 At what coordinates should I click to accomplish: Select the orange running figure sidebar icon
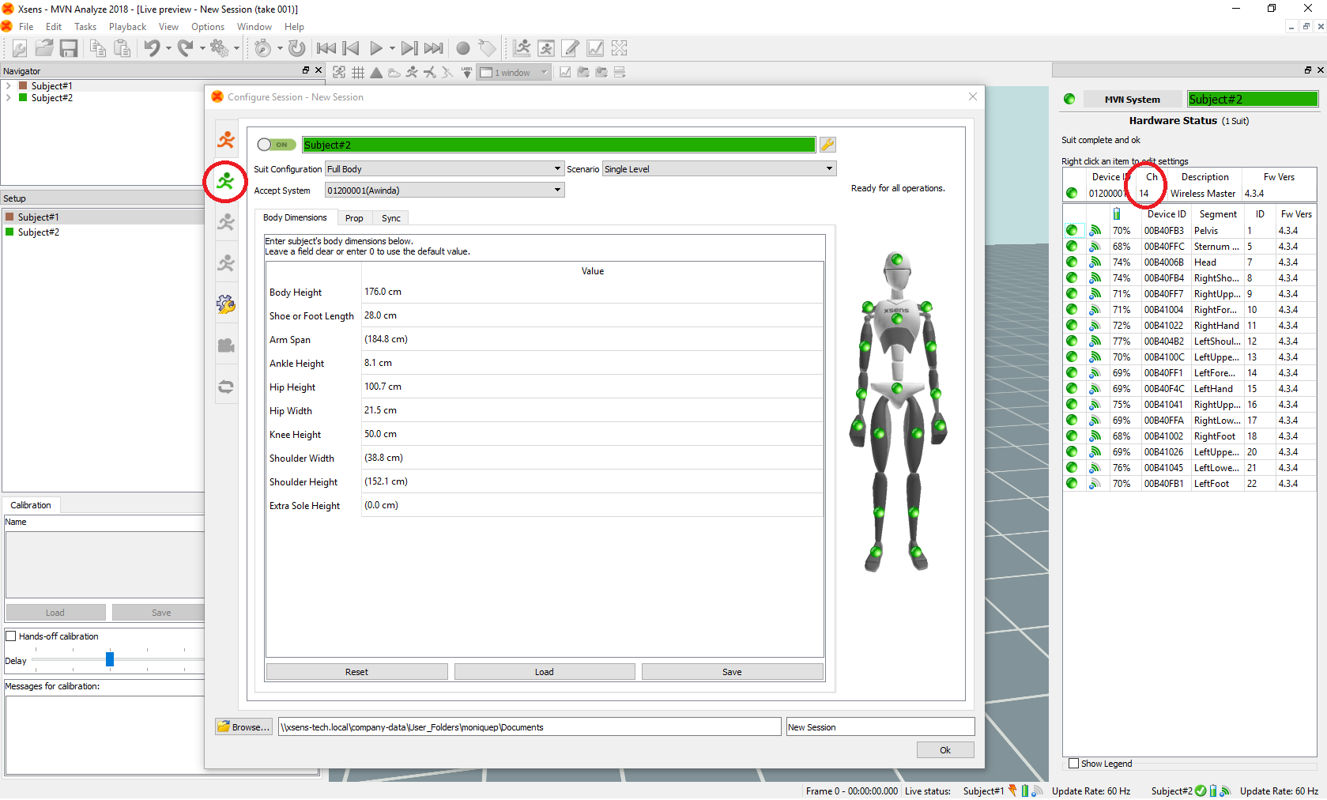(226, 140)
